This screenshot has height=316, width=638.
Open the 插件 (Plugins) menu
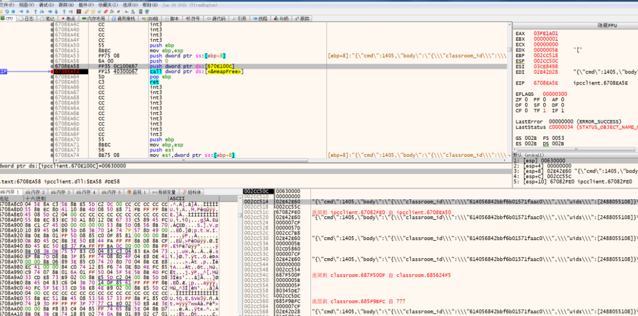[86, 4]
